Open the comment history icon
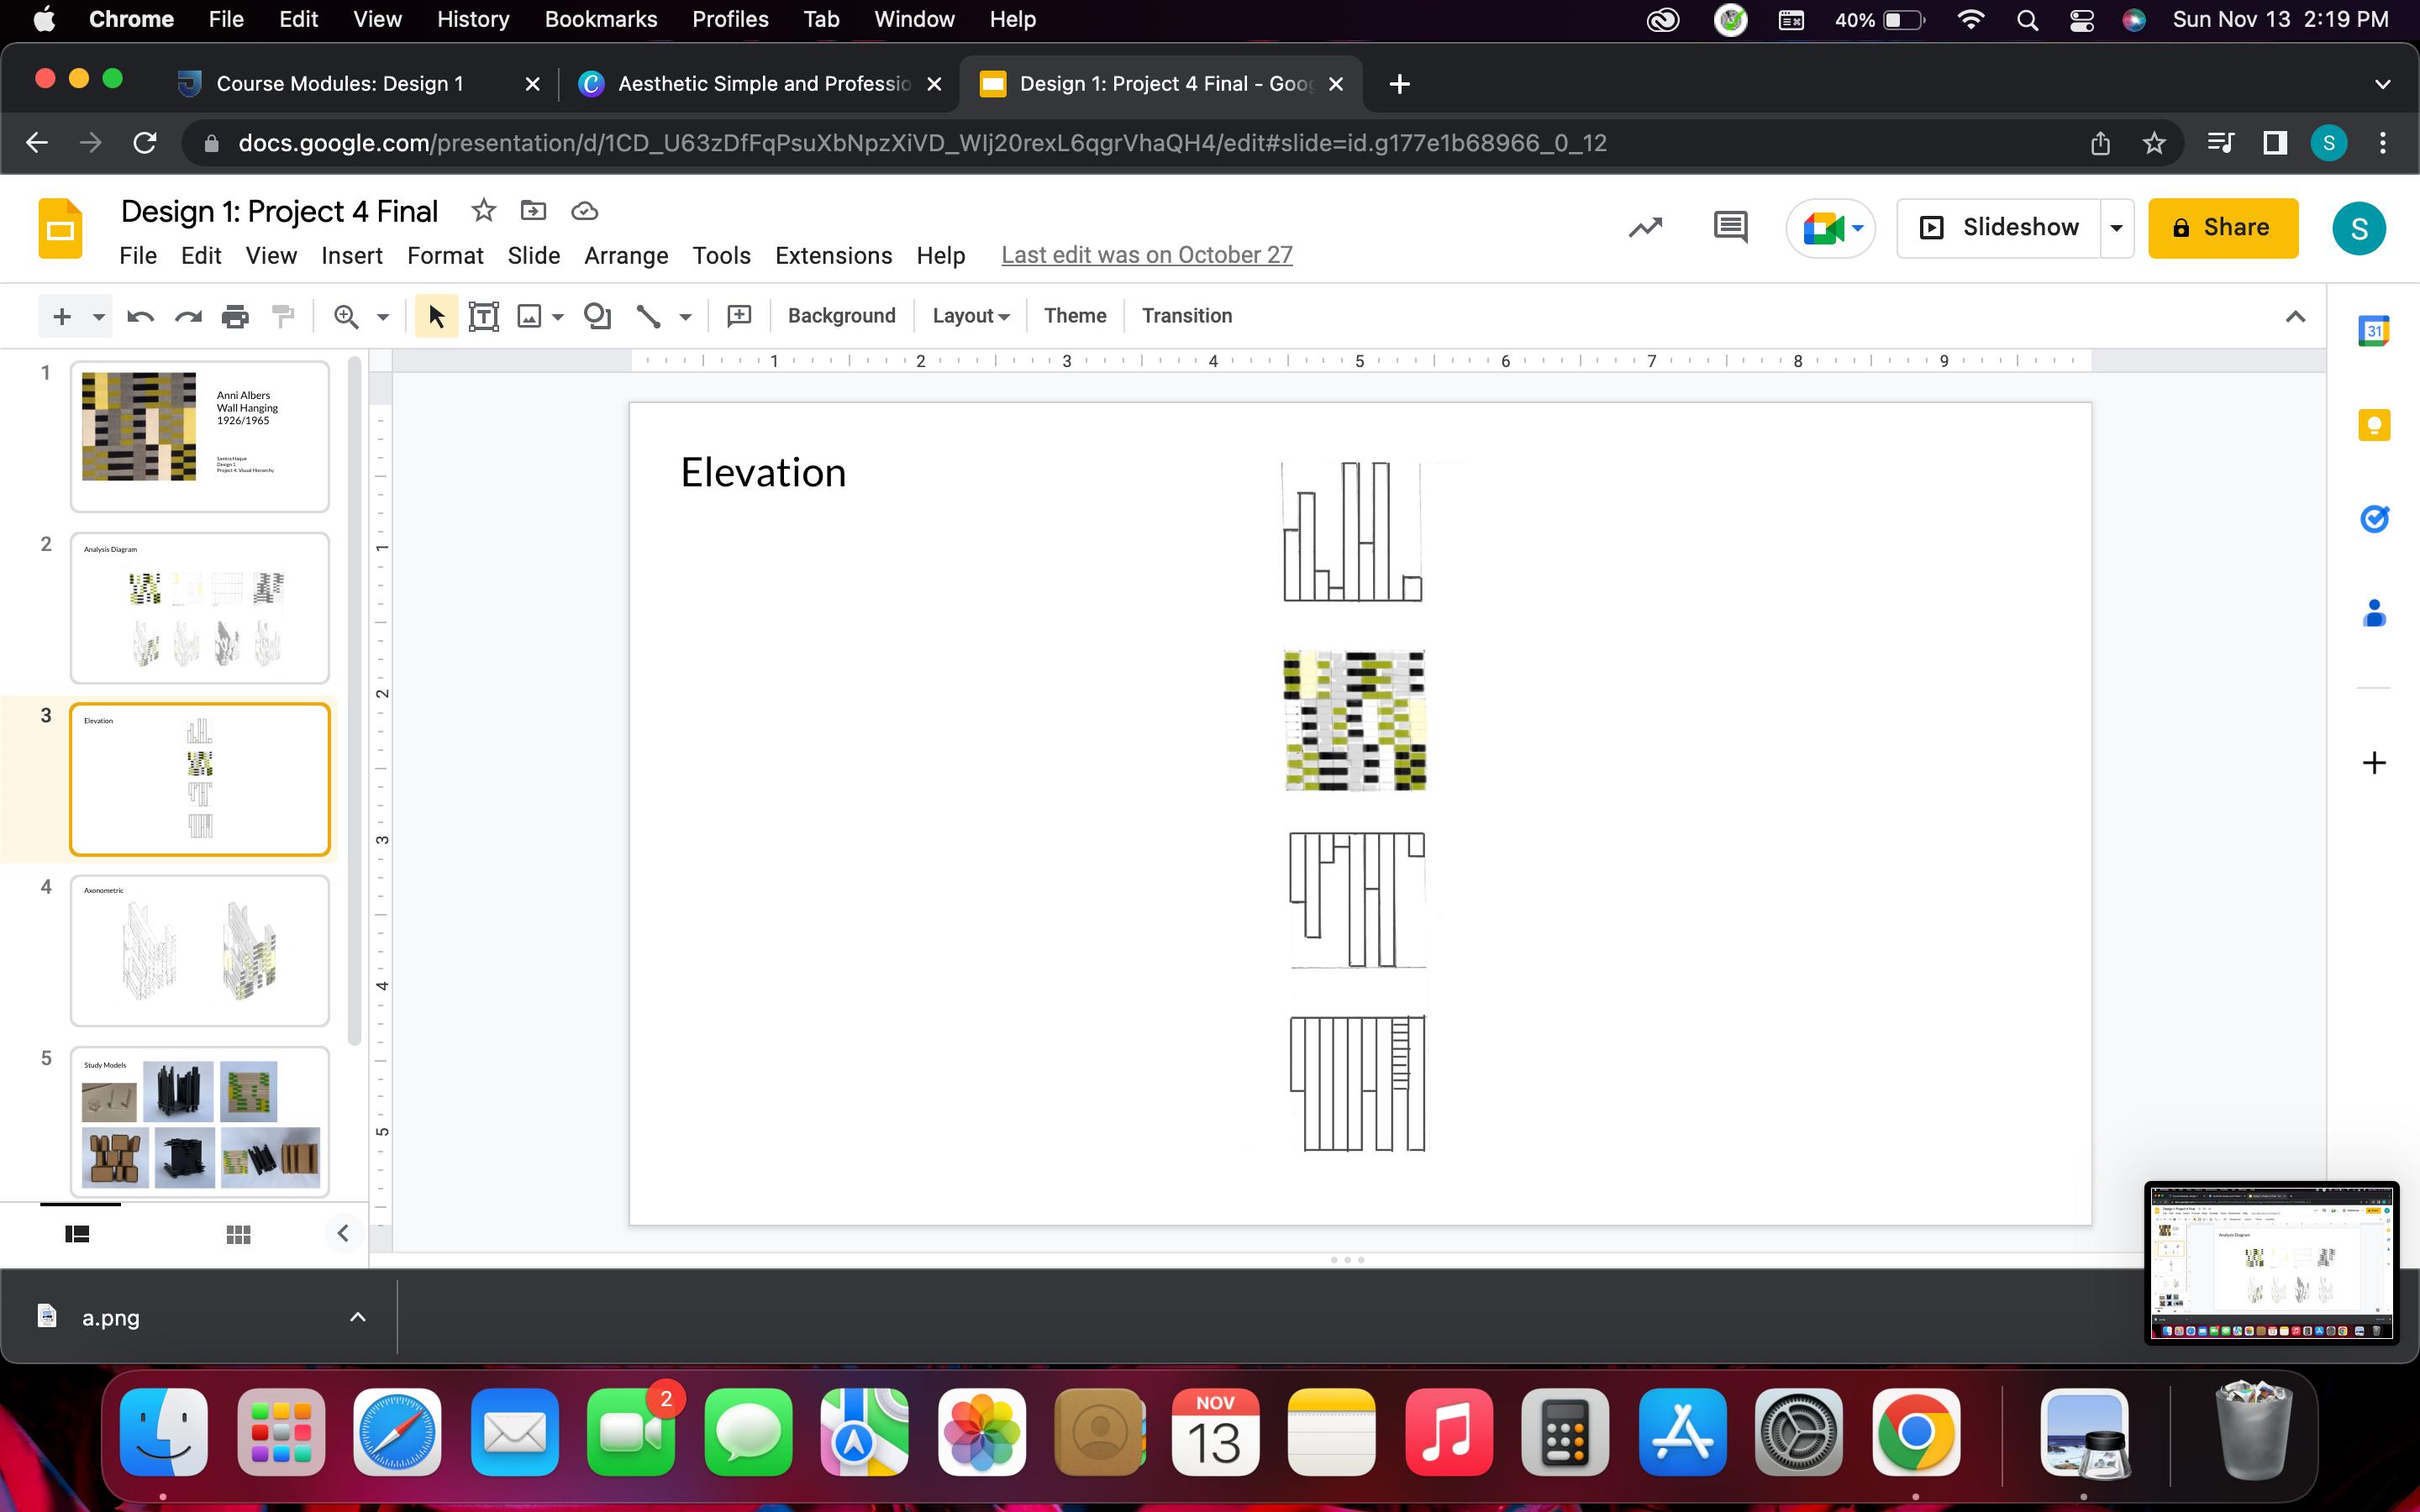 (1729, 228)
